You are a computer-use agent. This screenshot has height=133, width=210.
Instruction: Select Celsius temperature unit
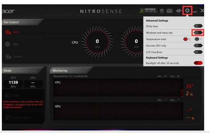point(186,39)
